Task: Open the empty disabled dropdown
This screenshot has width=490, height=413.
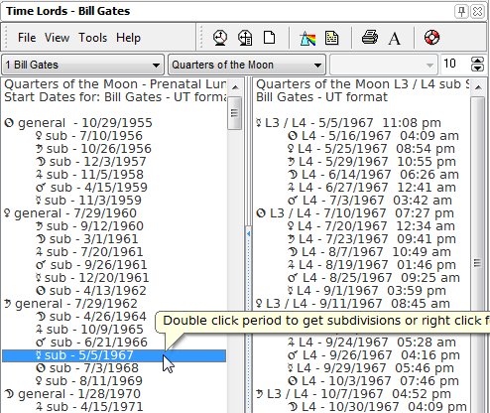Action: point(384,65)
